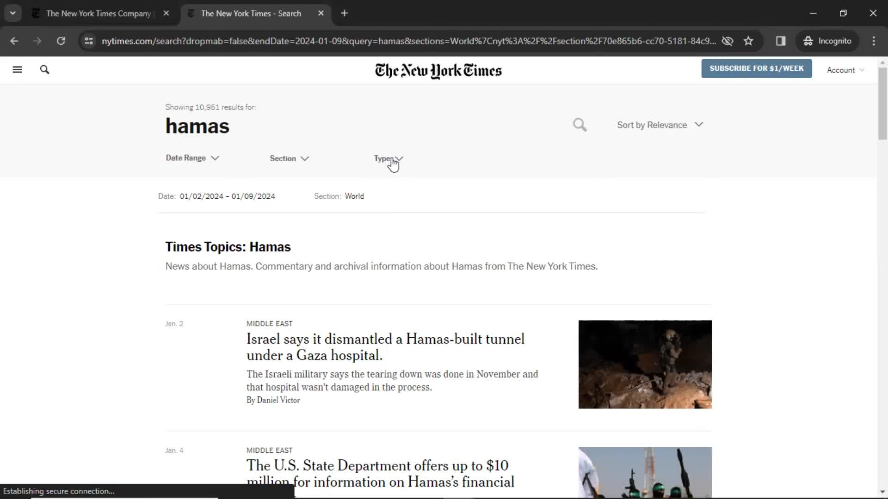Click the tunnel article summary about Israeli military
This screenshot has height=499, width=888.
[x=392, y=381]
